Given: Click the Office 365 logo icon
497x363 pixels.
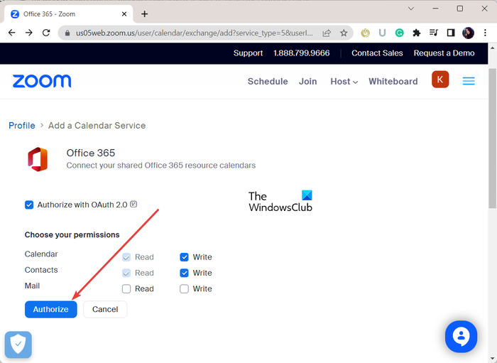Looking at the screenshot, I should coord(38,159).
